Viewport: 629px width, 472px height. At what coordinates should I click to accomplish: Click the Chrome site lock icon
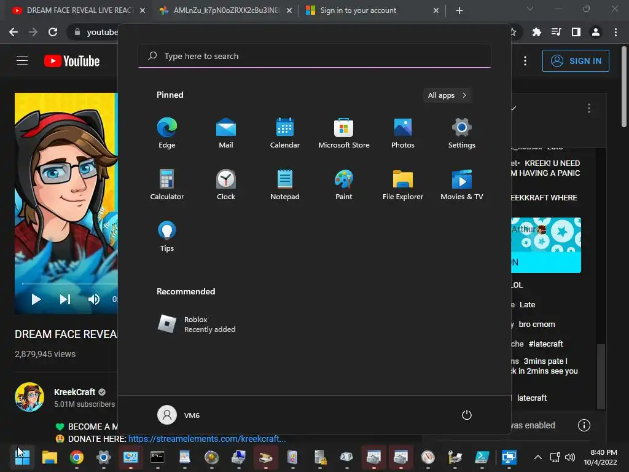77,32
